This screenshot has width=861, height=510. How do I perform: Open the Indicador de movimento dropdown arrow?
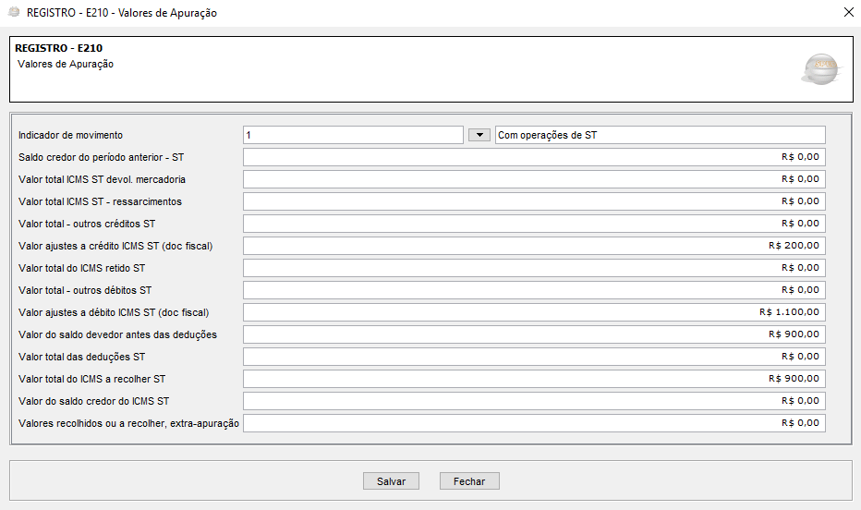[x=479, y=135]
